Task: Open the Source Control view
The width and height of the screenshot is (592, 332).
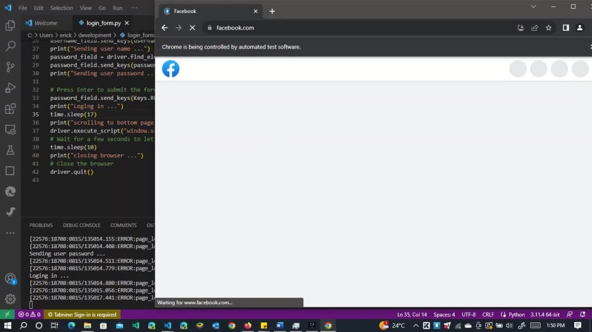Action: pyautogui.click(x=10, y=67)
